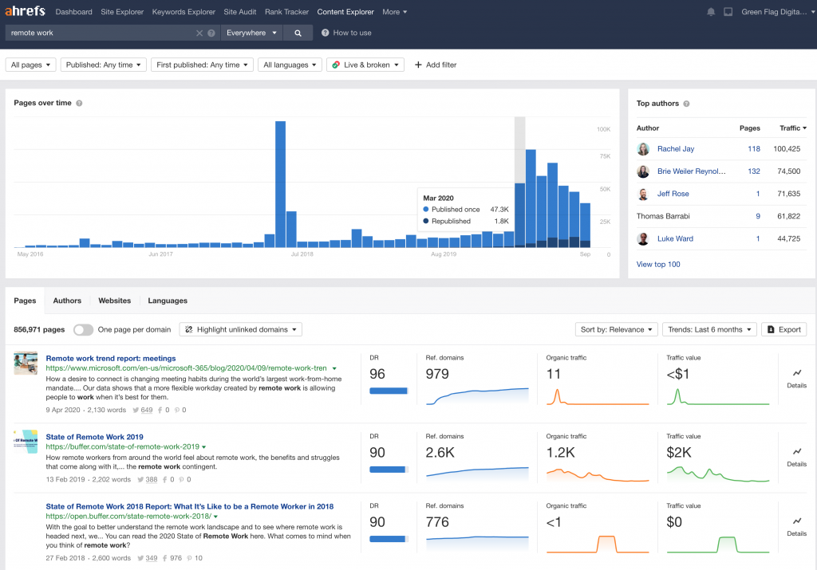Open Highlight unlinked domains dropdown
Image resolution: width=817 pixels, height=570 pixels.
pos(241,329)
